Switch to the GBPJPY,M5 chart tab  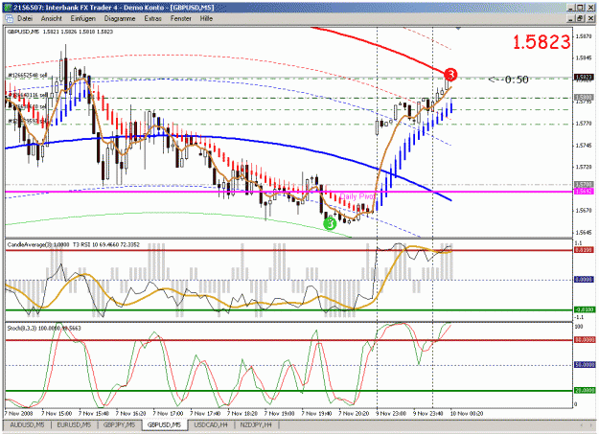[x=119, y=424]
